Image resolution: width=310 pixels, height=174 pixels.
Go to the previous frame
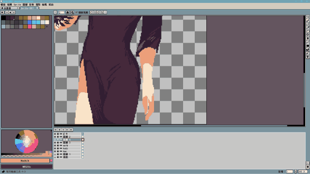coord(59,130)
